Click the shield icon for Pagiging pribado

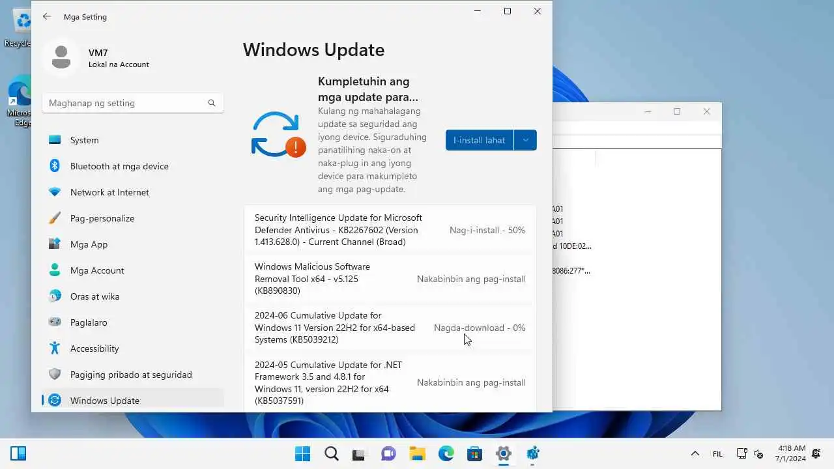tap(55, 375)
